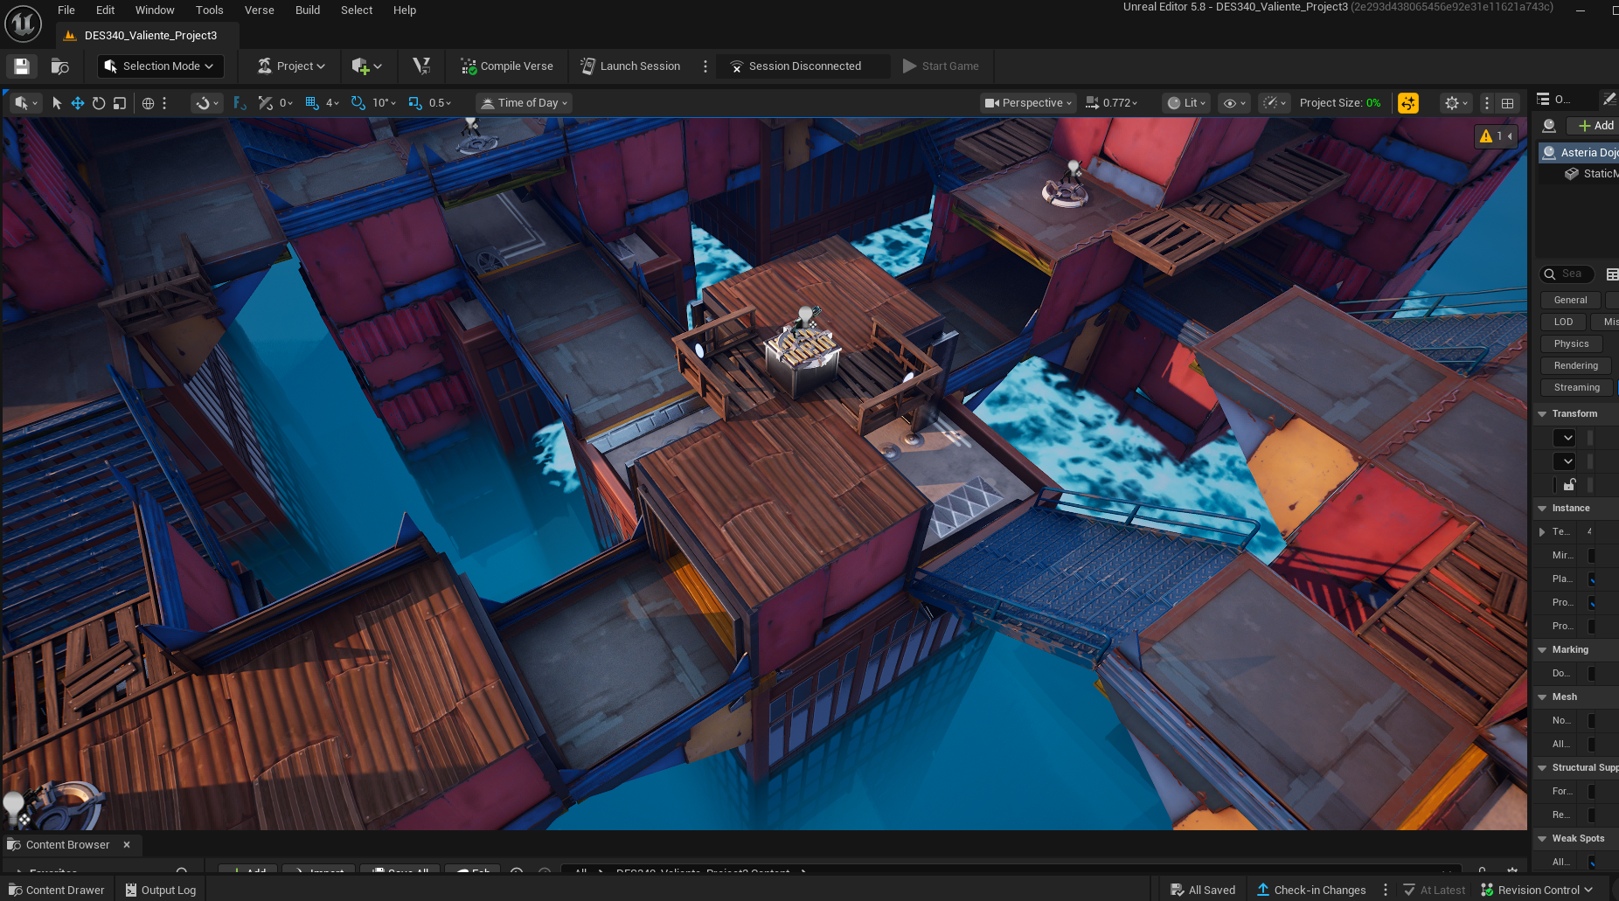Open the Verse menu
Viewport: 1619px width, 901px height.
(259, 10)
